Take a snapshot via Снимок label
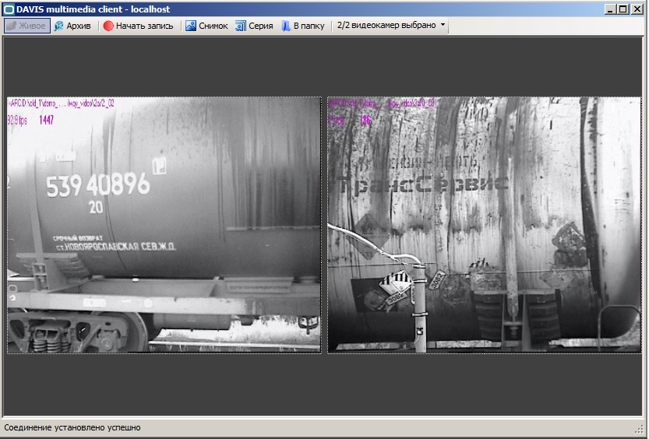 click(x=213, y=26)
